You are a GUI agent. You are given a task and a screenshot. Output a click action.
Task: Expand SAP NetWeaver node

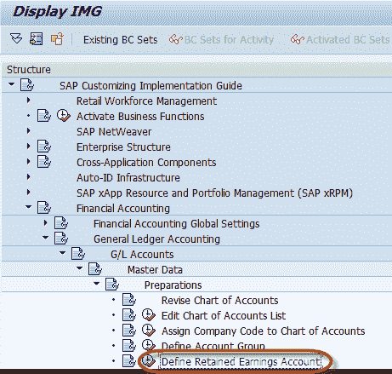click(x=28, y=130)
